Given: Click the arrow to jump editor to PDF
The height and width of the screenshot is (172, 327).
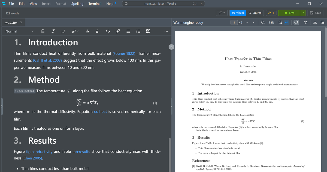Looking at the screenshot, I should (171, 47).
